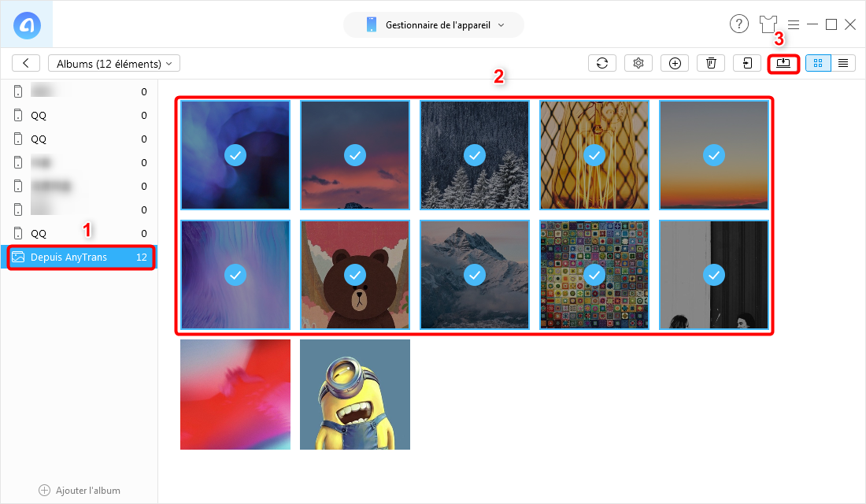Click the Depuis AnyTrans album picture icon
The height and width of the screenshot is (504, 866).
click(x=18, y=257)
